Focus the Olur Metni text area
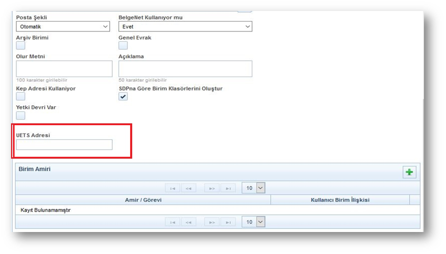 64,69
